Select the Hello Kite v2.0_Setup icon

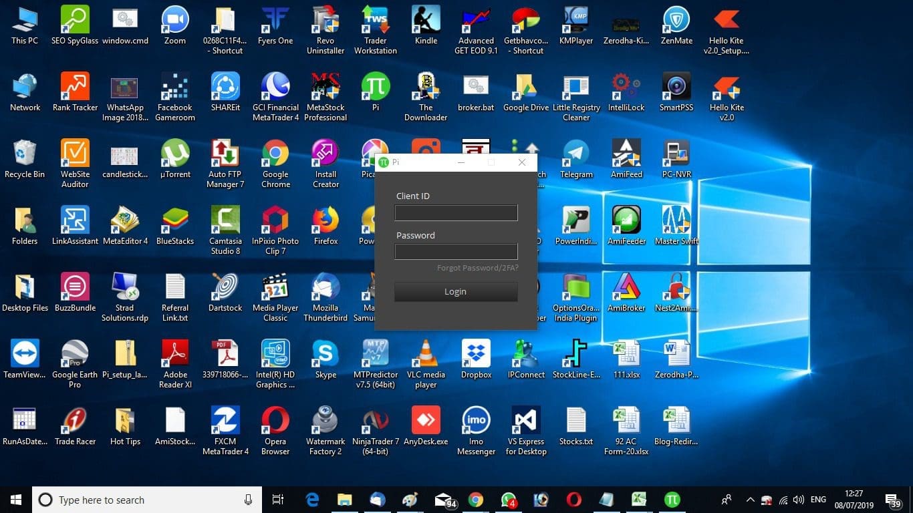click(x=727, y=30)
